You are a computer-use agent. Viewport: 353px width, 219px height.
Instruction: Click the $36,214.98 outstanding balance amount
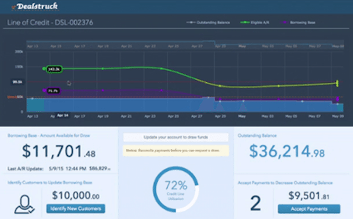pyautogui.click(x=287, y=151)
